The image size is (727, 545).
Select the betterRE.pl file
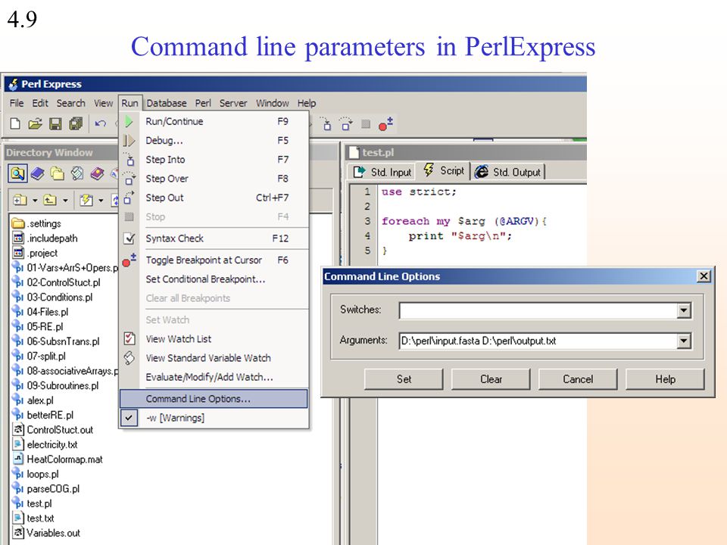[42, 416]
